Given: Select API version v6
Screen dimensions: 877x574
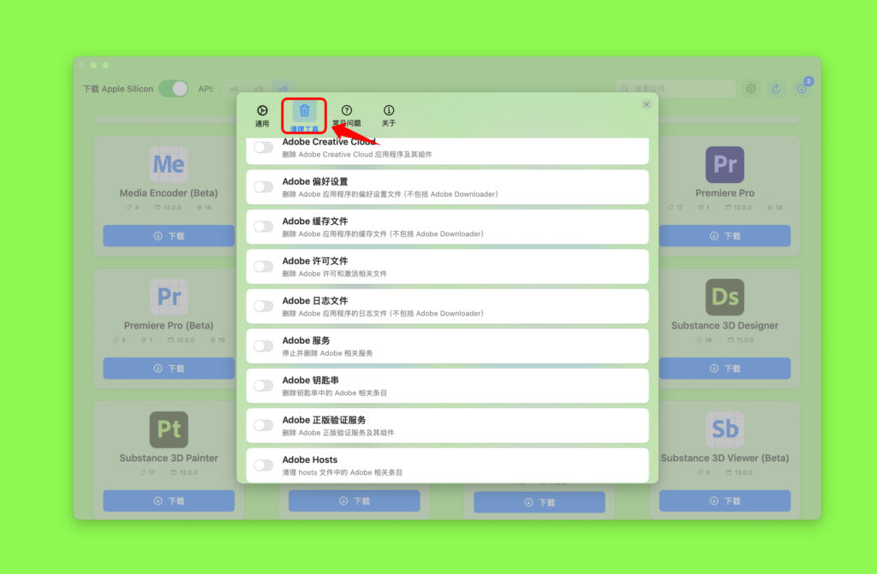Looking at the screenshot, I should 283,88.
